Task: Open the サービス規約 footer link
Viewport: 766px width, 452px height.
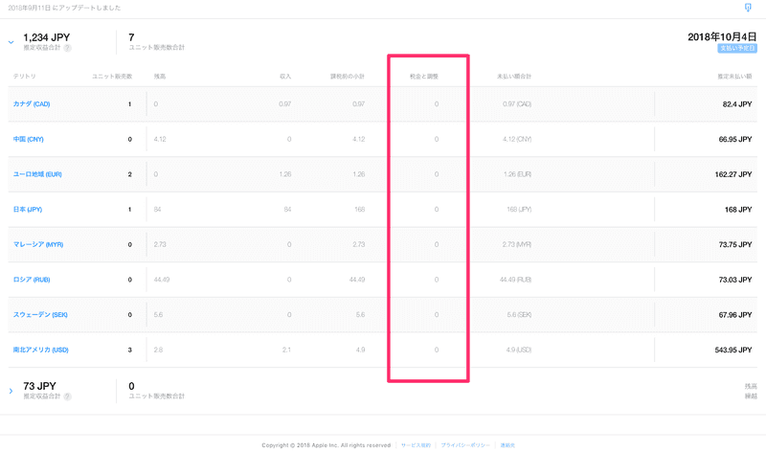Action: point(416,445)
